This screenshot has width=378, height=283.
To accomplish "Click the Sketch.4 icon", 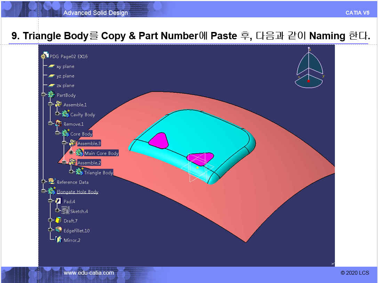I will pyautogui.click(x=65, y=211).
